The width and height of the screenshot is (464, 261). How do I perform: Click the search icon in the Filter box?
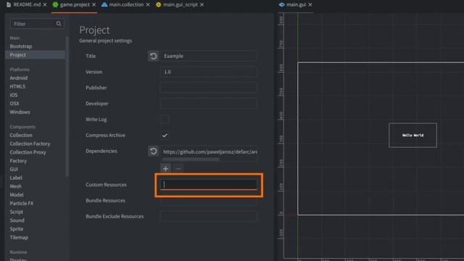click(59, 24)
